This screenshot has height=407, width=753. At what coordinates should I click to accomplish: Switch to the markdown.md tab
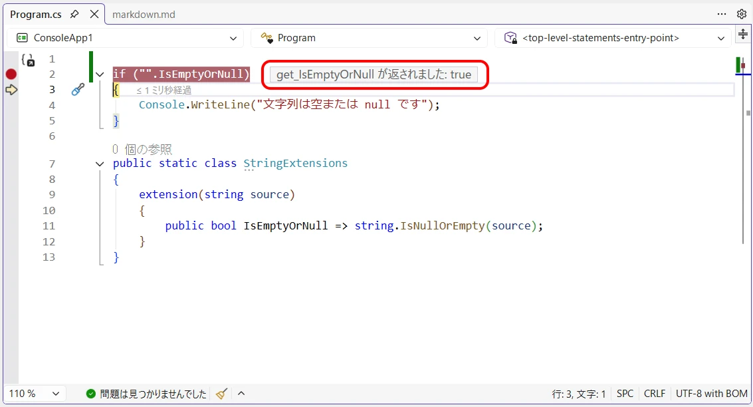pos(144,14)
